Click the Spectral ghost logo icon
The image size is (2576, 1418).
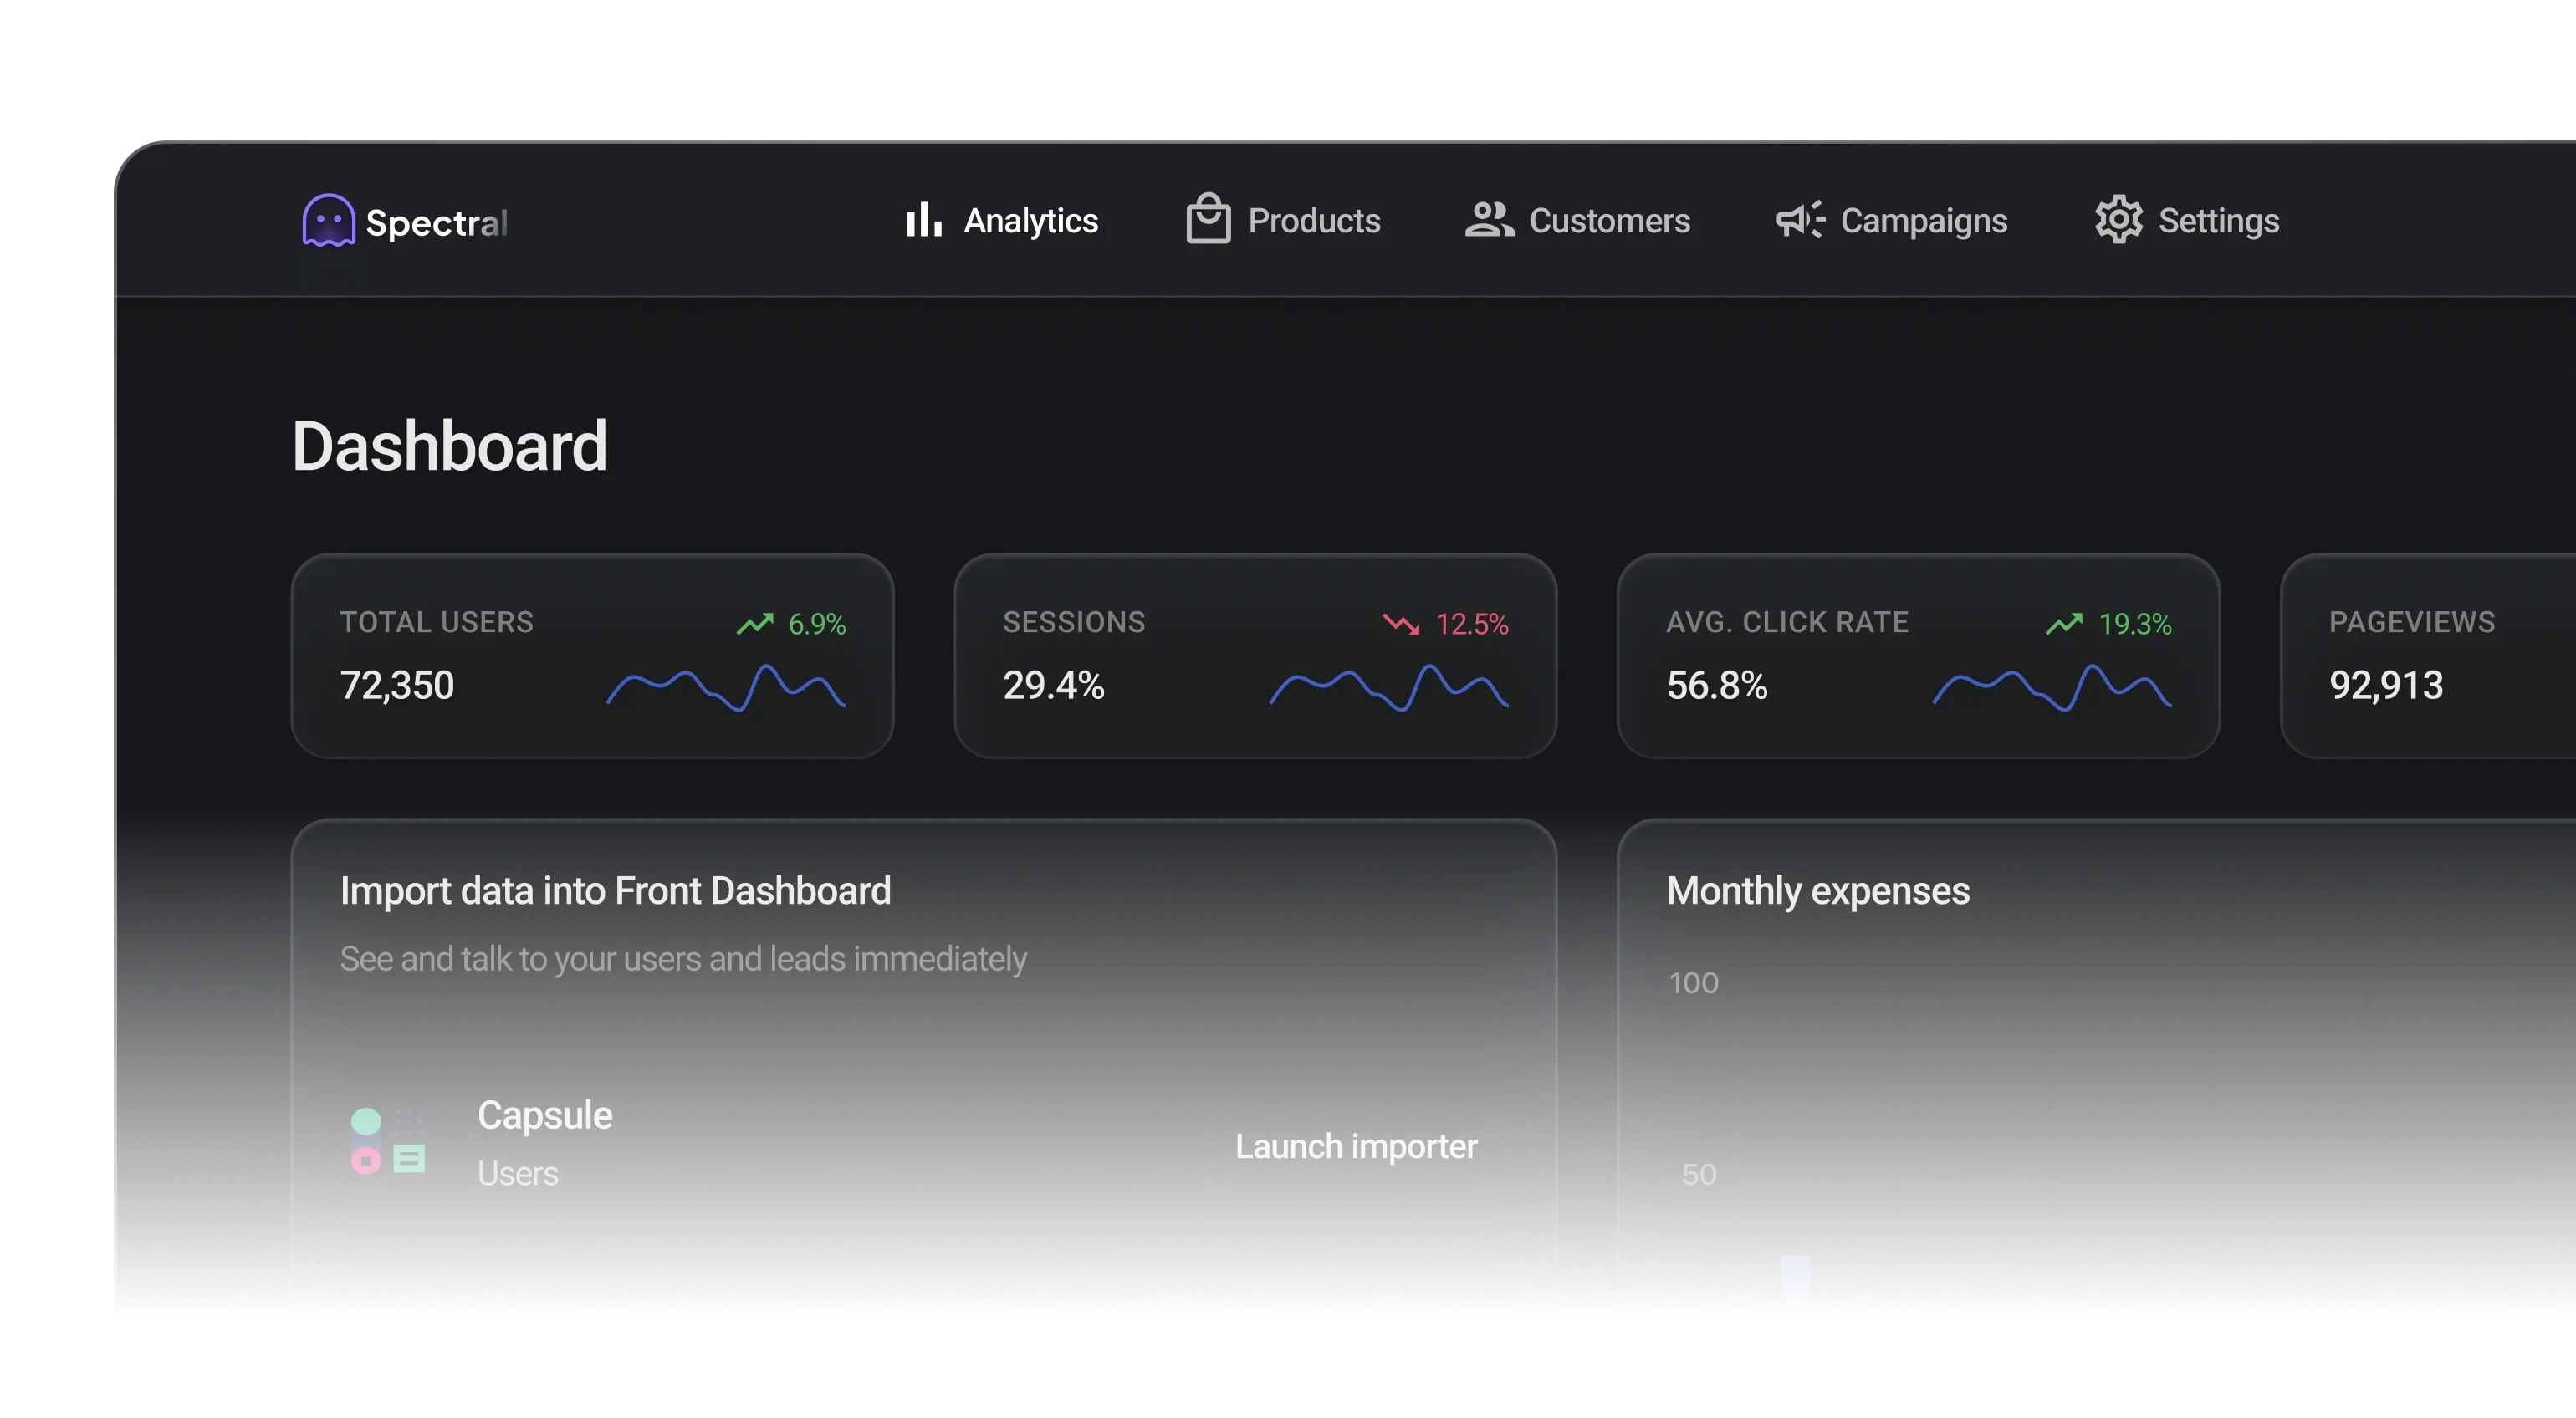click(328, 220)
